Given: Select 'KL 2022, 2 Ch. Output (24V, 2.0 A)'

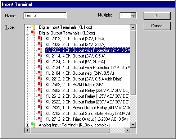Looking at the screenshot, I should pos(76,45).
